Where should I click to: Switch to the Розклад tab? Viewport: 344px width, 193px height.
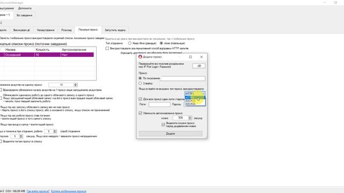pos(67,30)
